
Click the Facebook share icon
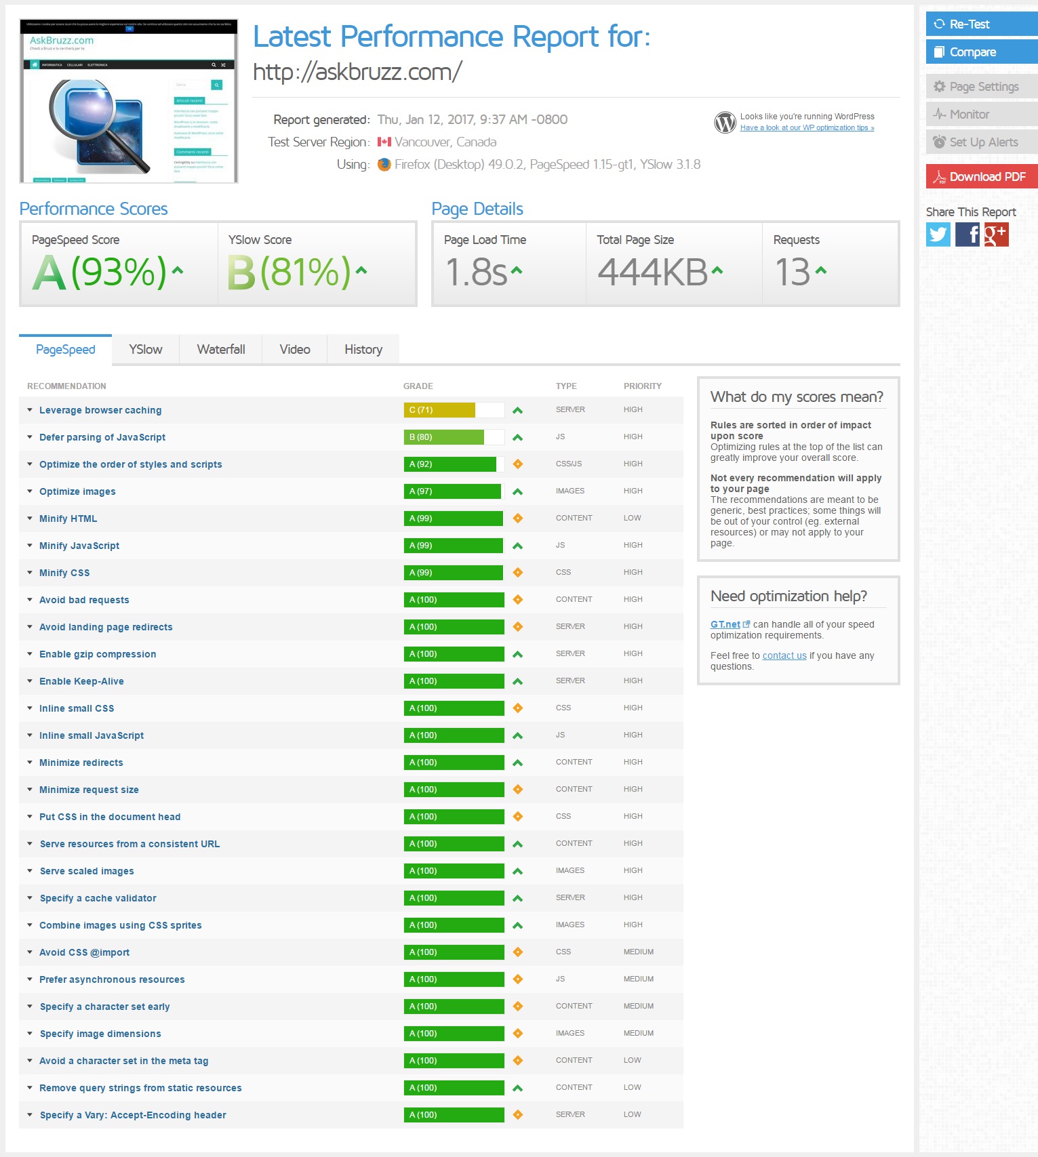pyautogui.click(x=967, y=235)
